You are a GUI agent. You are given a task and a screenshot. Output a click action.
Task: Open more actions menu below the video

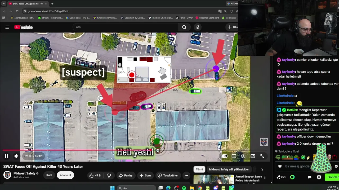click(186, 175)
